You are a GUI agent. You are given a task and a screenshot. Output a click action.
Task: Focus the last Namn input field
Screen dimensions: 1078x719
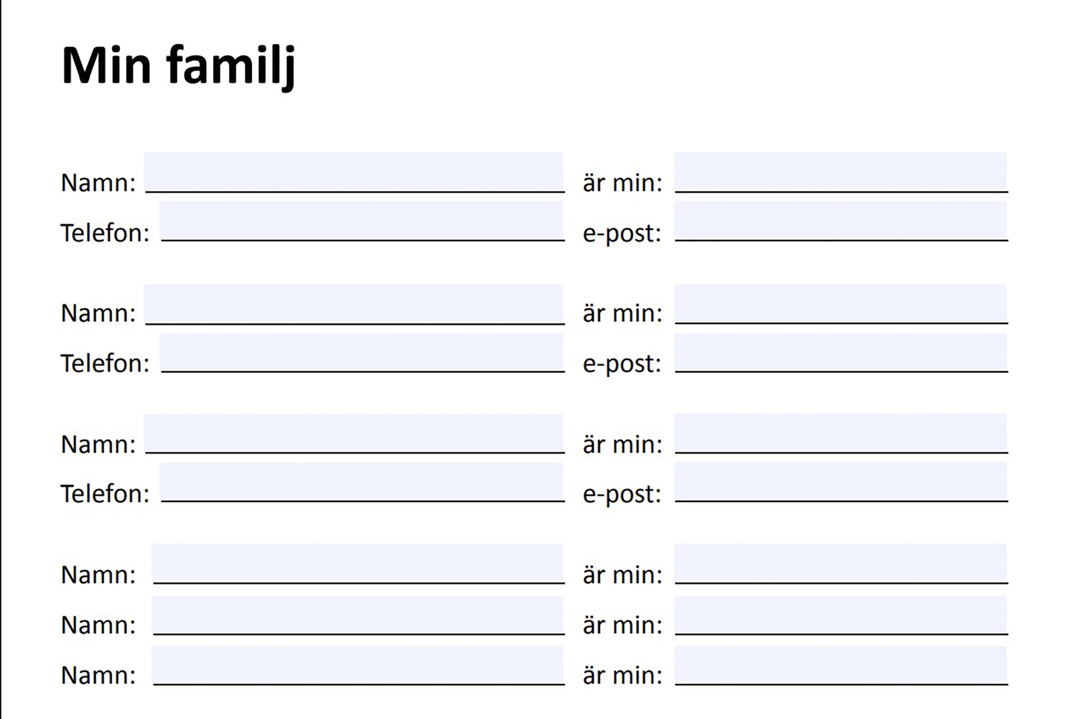[358, 665]
